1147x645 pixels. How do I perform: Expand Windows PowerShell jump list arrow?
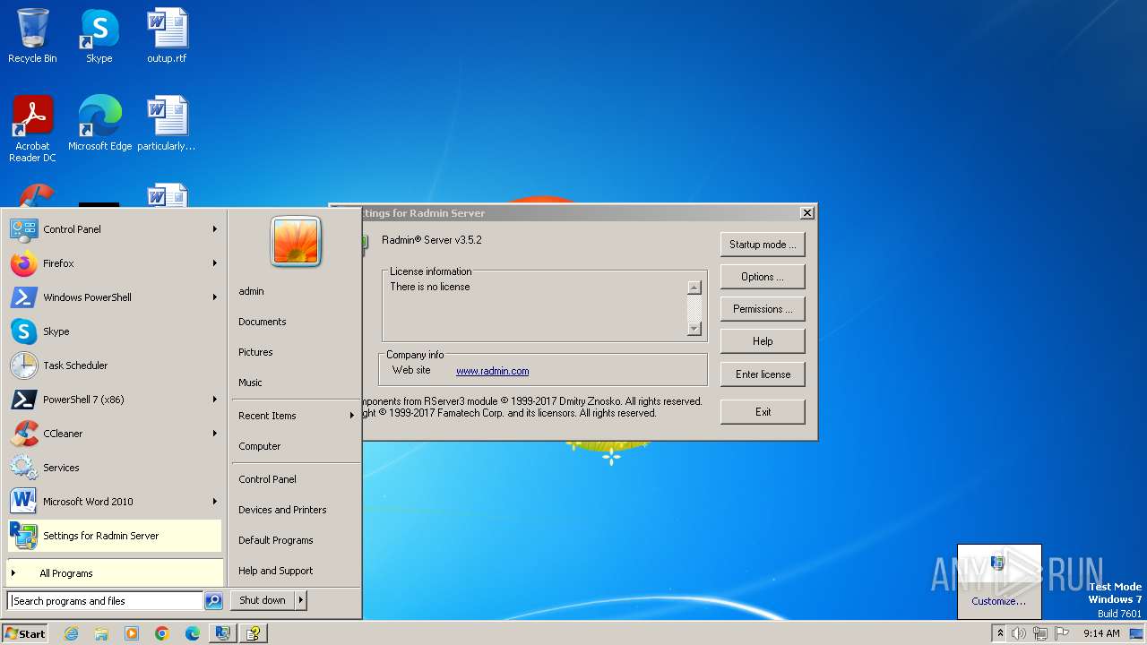point(215,297)
